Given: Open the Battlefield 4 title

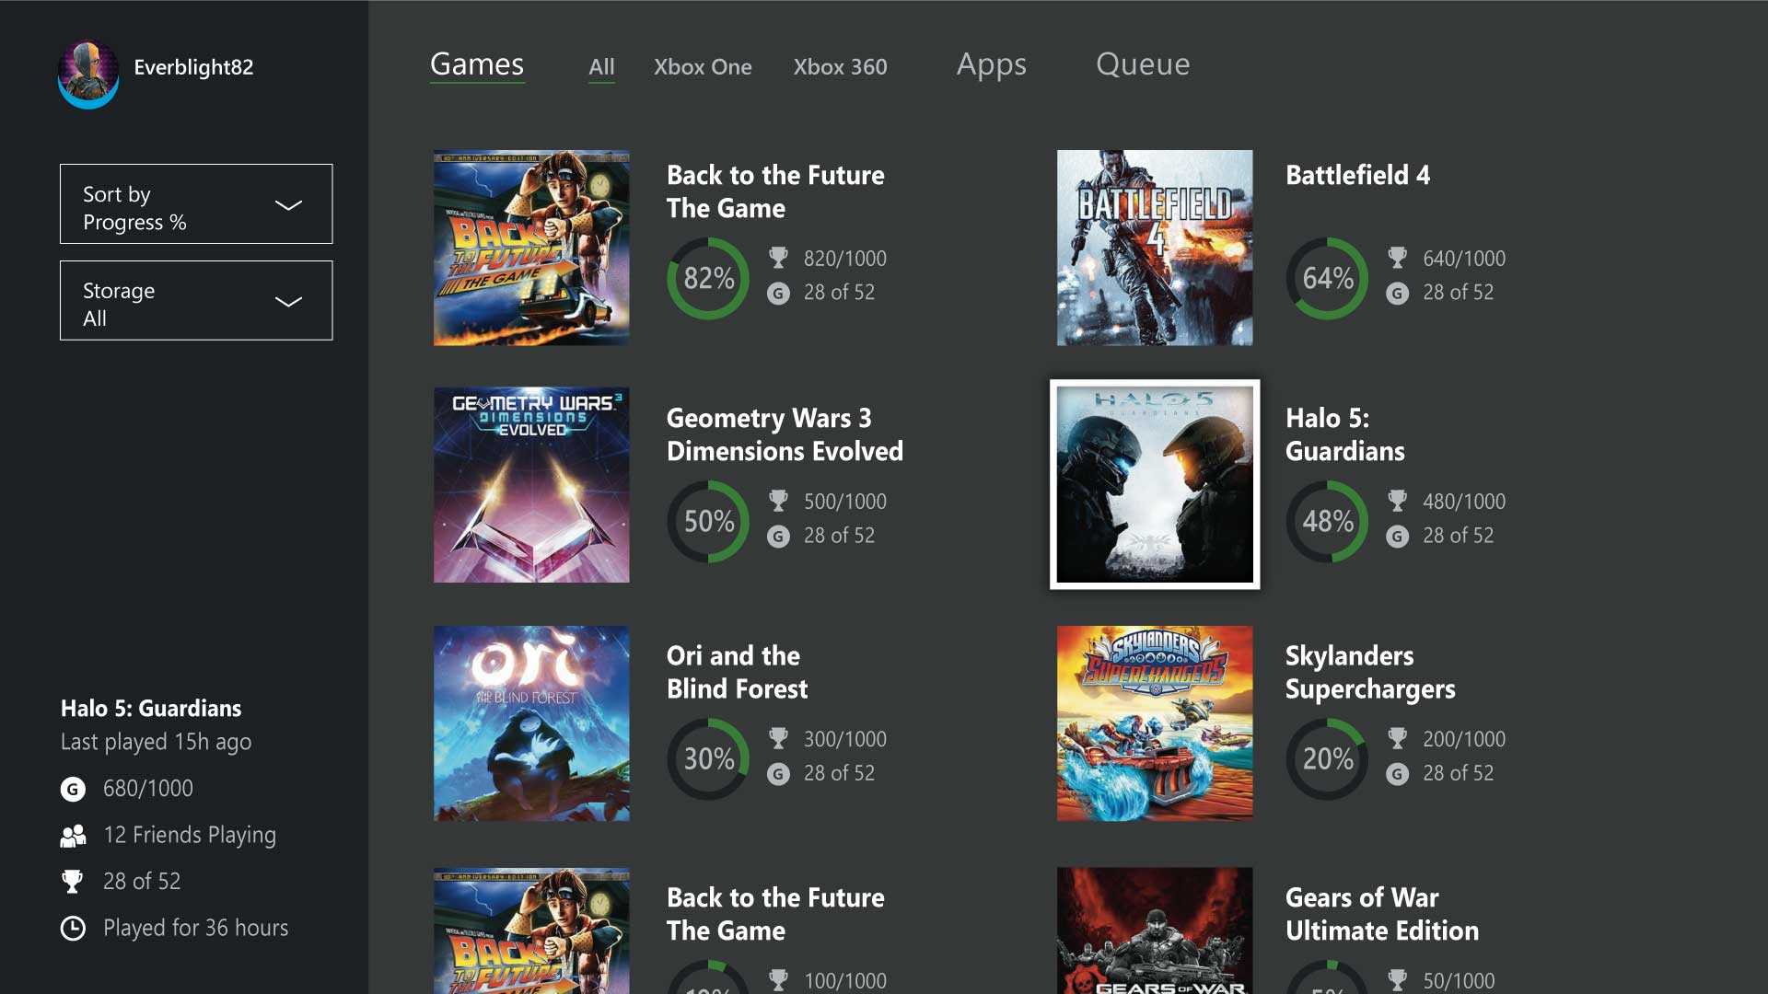Looking at the screenshot, I should (x=1357, y=175).
